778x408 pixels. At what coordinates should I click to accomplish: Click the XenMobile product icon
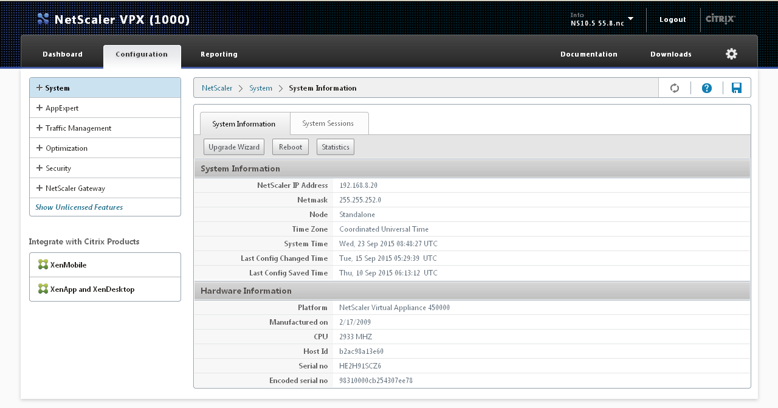click(x=43, y=265)
